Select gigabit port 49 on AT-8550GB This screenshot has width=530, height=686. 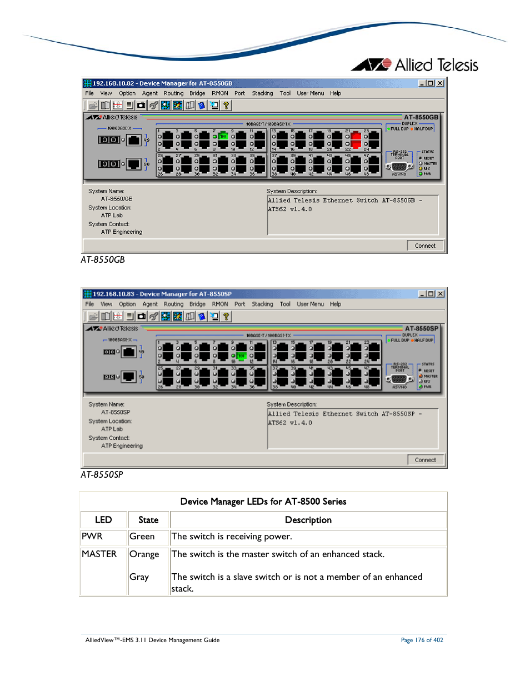[x=134, y=140]
